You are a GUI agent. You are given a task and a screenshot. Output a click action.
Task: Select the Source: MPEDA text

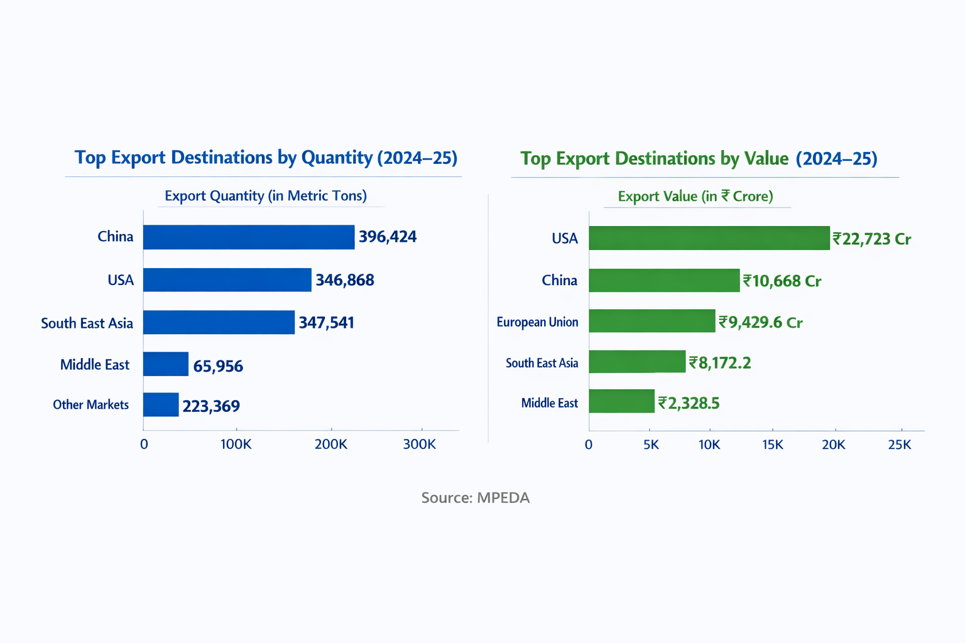point(476,497)
